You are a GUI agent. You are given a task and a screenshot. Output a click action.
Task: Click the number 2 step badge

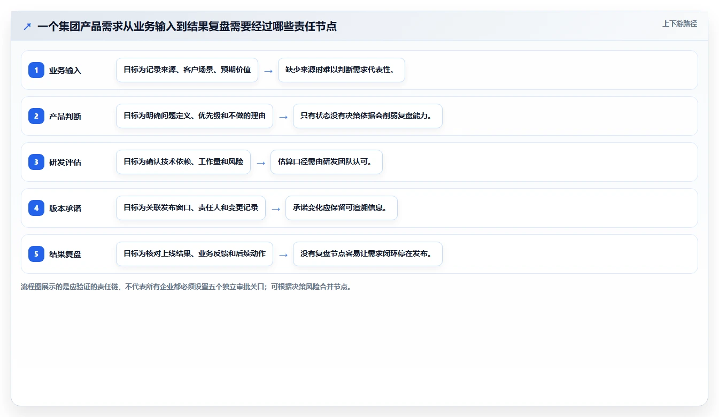(36, 115)
